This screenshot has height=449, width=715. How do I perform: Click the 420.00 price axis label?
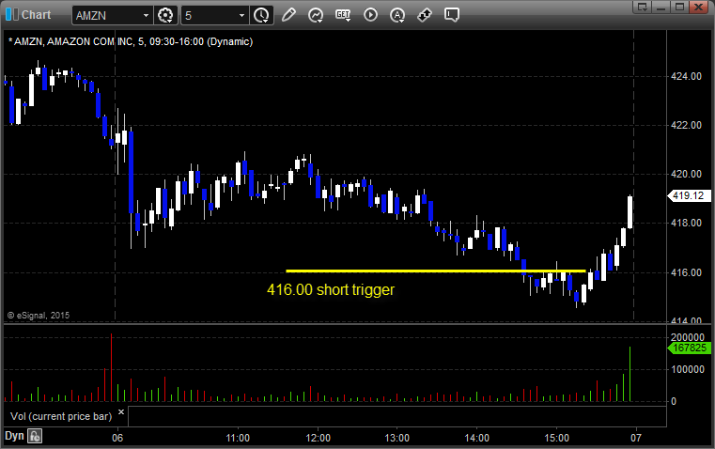click(686, 174)
